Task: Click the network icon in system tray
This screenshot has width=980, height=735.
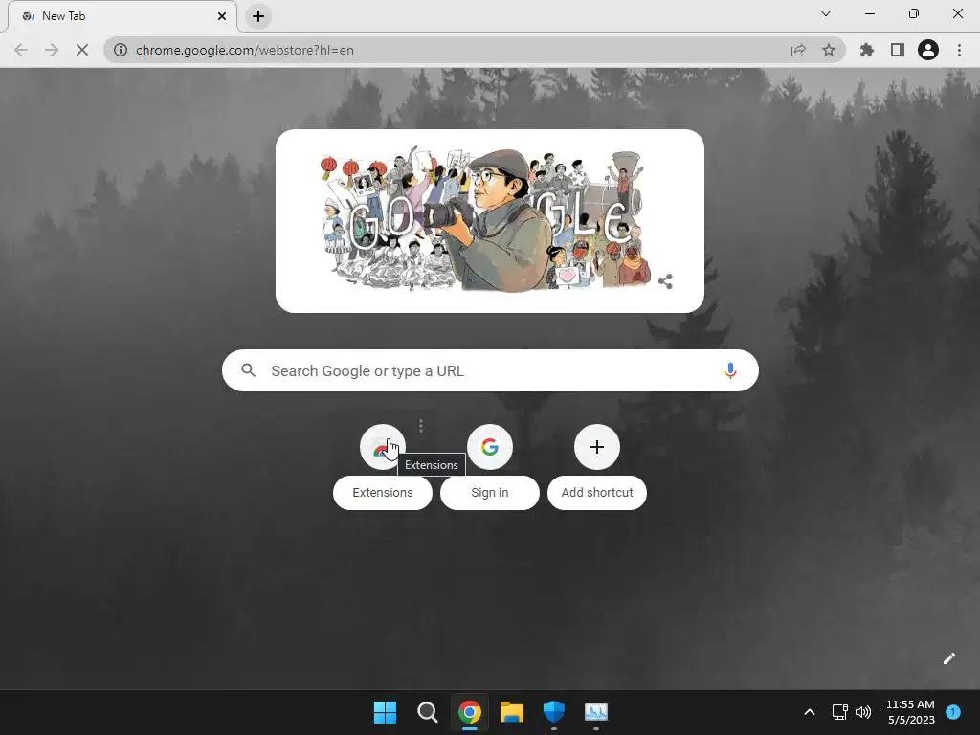Action: pyautogui.click(x=839, y=712)
